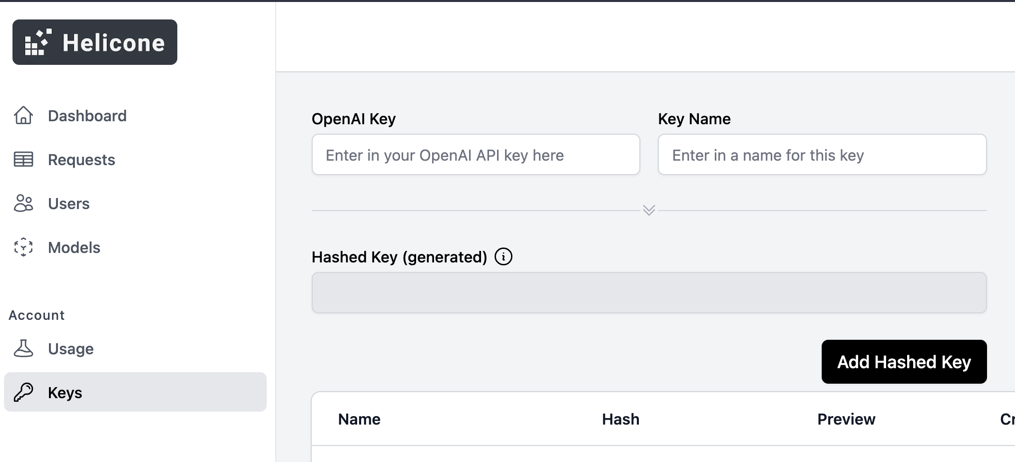Click the Models icon
This screenshot has width=1015, height=462.
coord(23,247)
